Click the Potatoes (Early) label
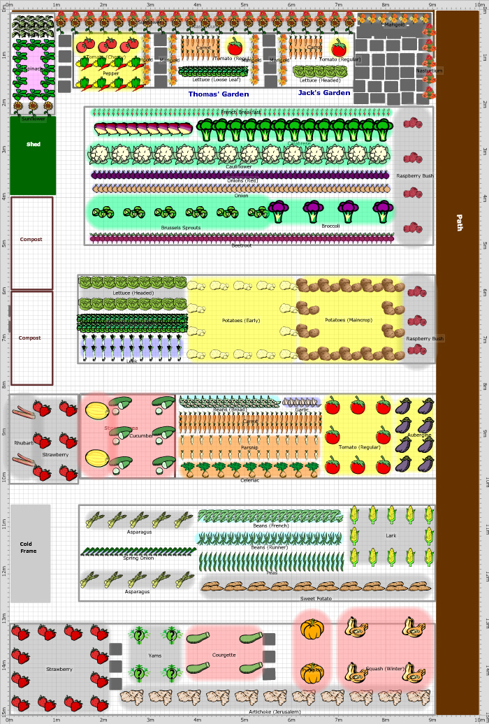The width and height of the screenshot is (489, 724). [x=241, y=321]
